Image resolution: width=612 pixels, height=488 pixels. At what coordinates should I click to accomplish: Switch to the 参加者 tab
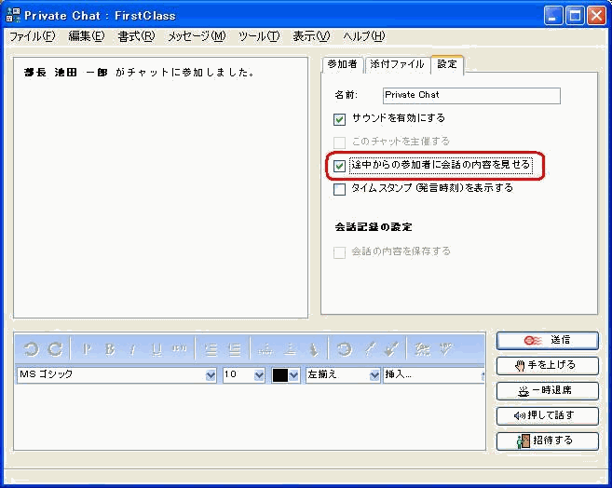341,64
